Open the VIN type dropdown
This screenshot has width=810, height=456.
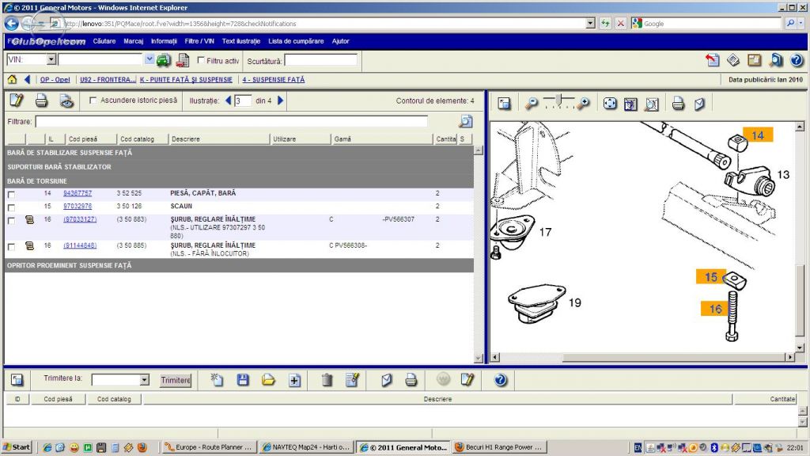51,59
